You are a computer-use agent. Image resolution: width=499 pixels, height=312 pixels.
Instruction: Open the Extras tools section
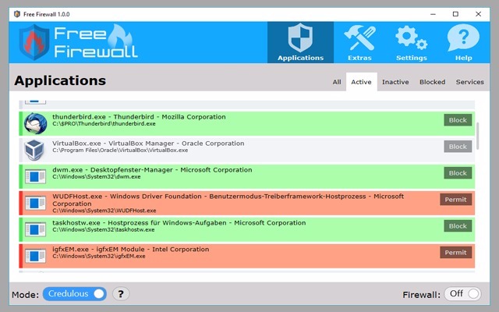coord(359,43)
